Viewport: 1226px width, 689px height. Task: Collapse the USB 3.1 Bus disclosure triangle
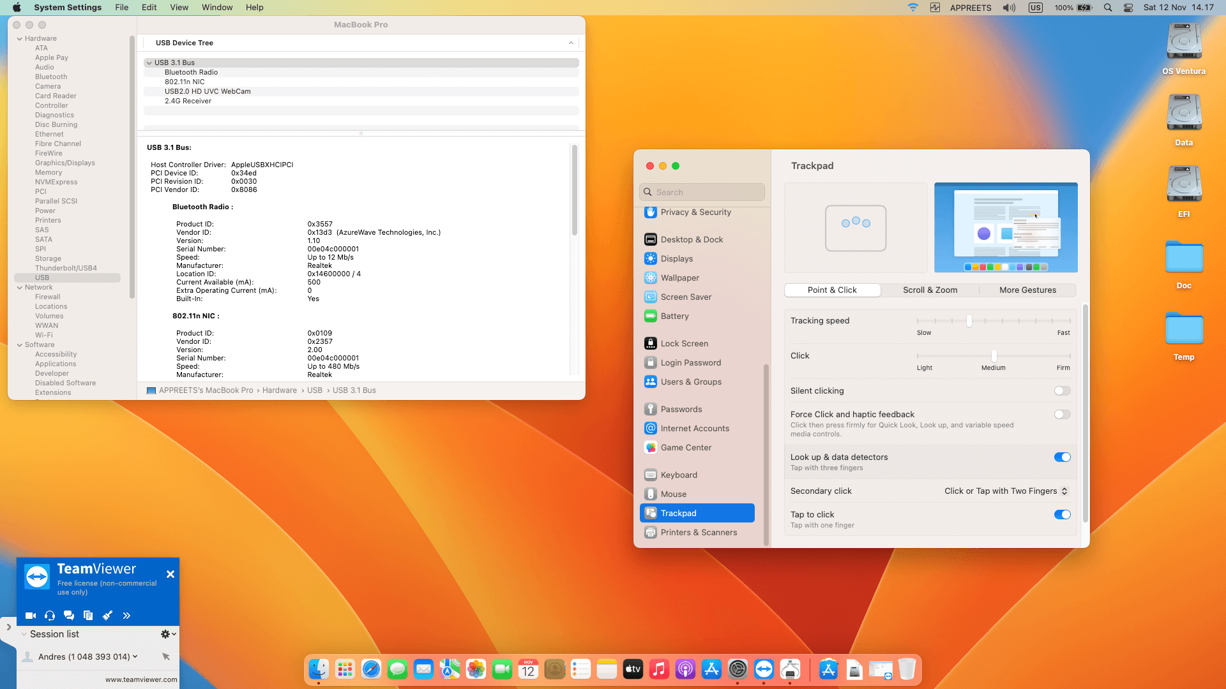pyautogui.click(x=149, y=63)
